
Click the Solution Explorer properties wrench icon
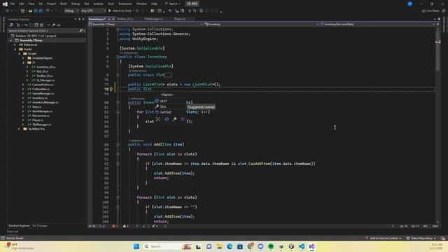tap(53, 25)
